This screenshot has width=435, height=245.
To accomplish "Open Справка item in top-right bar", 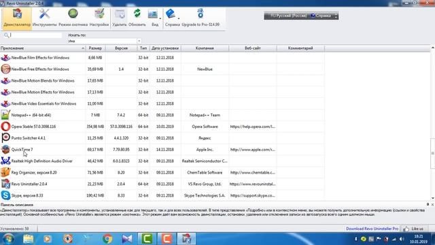I will (x=321, y=16).
